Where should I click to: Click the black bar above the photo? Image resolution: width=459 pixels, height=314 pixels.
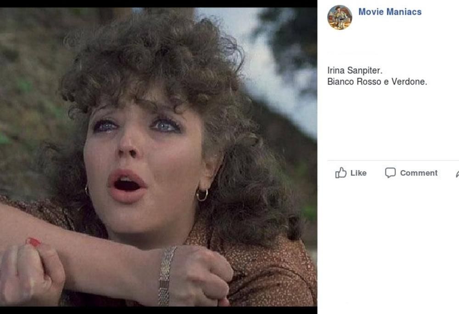tap(158, 3)
